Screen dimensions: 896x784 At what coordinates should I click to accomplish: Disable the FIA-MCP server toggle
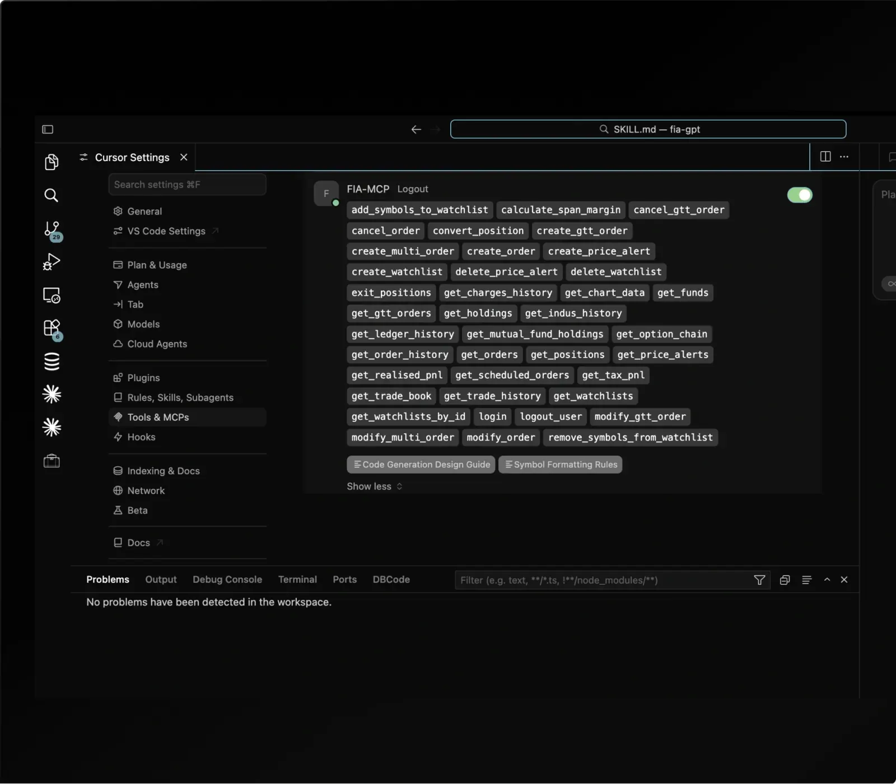[x=800, y=195]
